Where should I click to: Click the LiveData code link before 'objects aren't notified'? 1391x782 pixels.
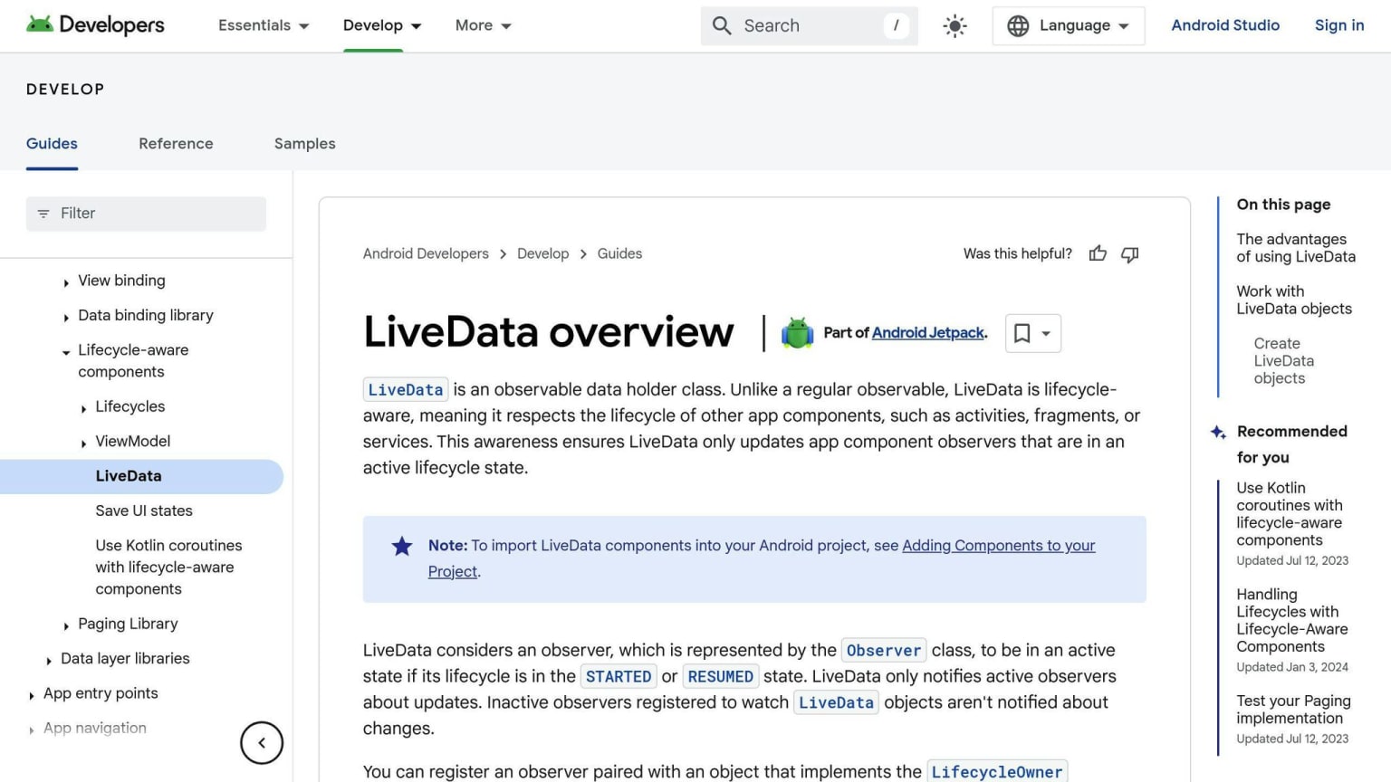click(x=836, y=703)
